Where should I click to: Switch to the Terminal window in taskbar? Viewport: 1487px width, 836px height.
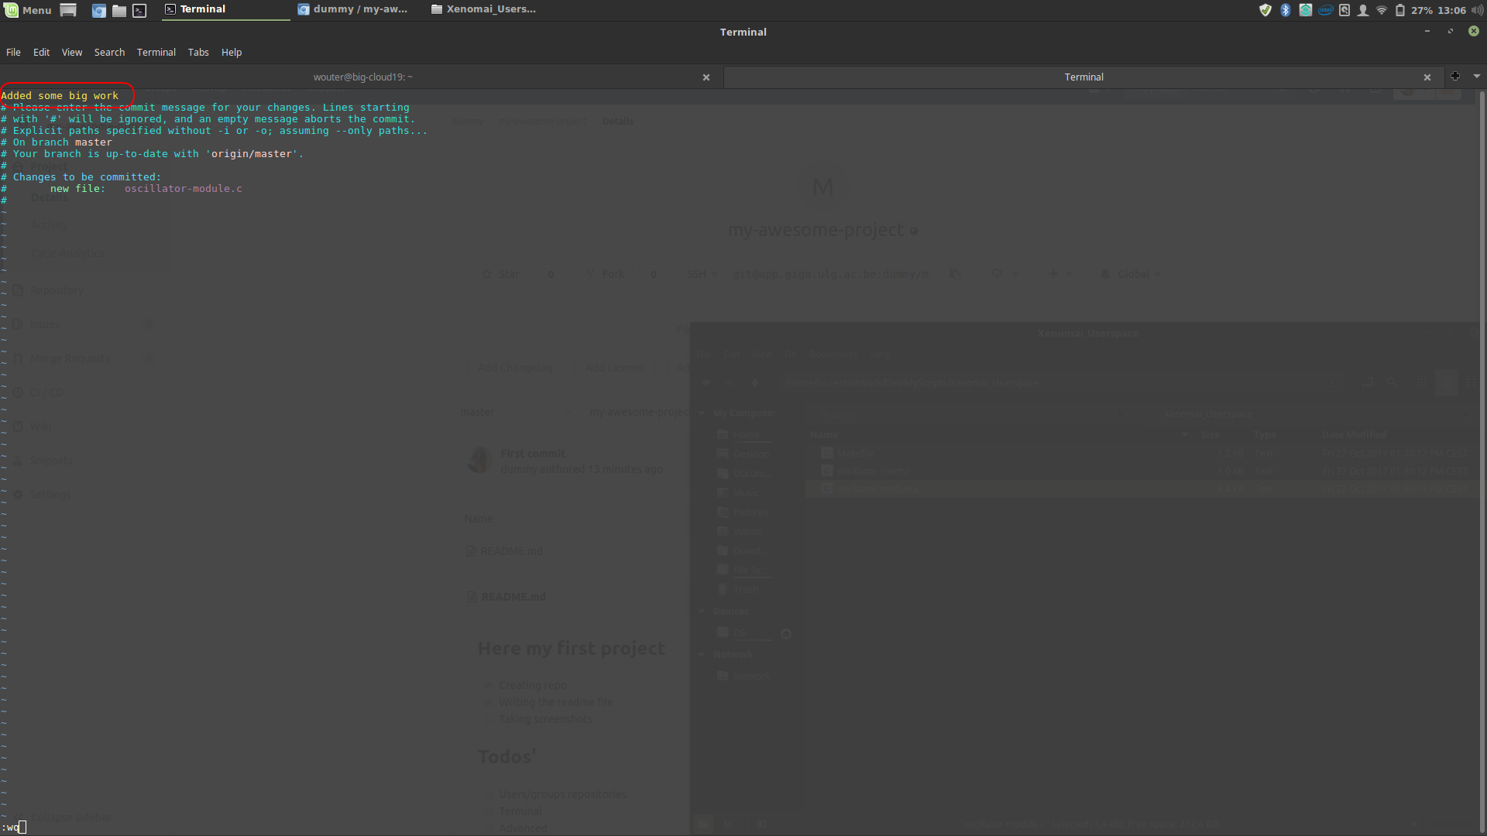225,9
